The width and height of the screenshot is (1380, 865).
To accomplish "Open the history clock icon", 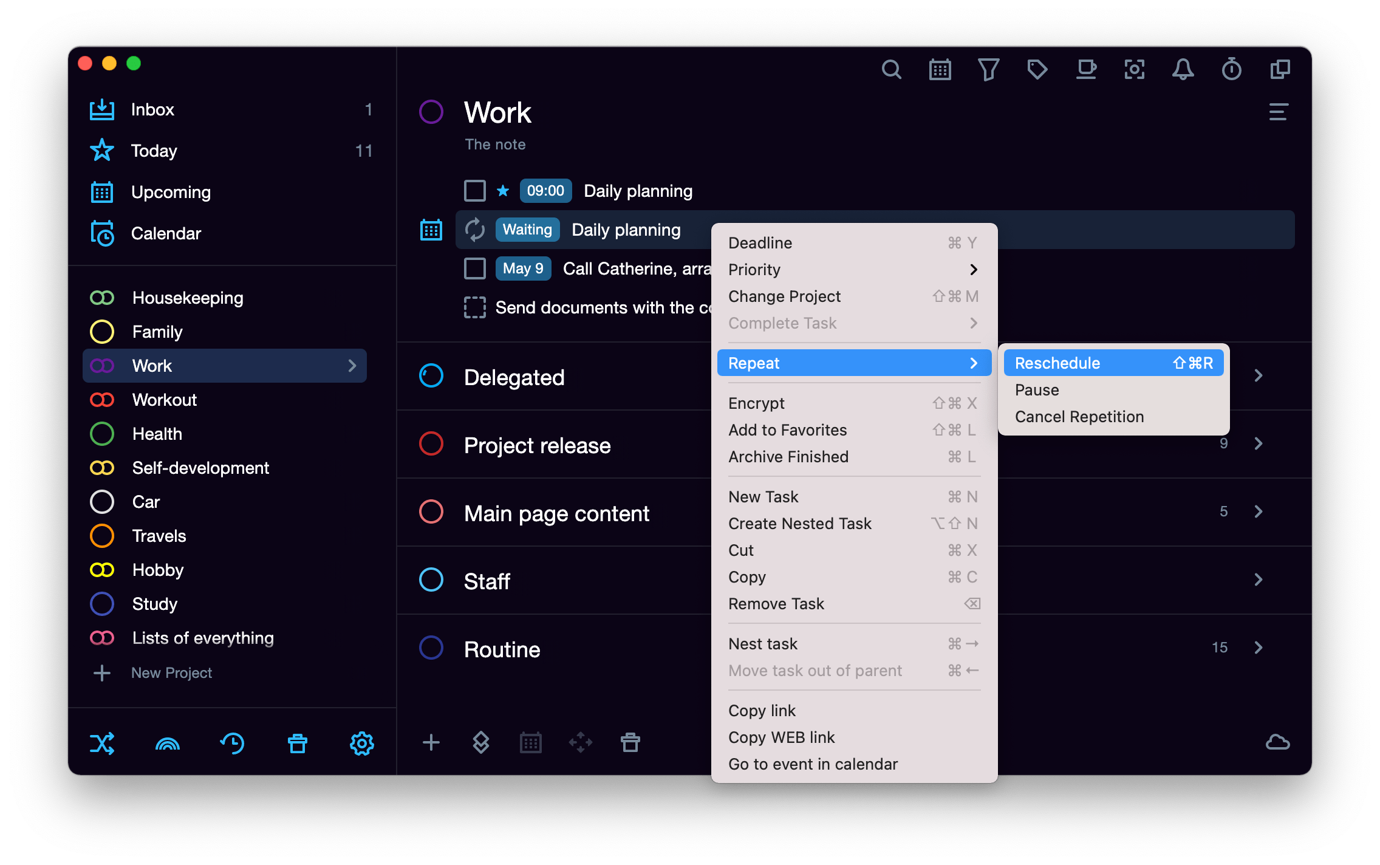I will 232,743.
